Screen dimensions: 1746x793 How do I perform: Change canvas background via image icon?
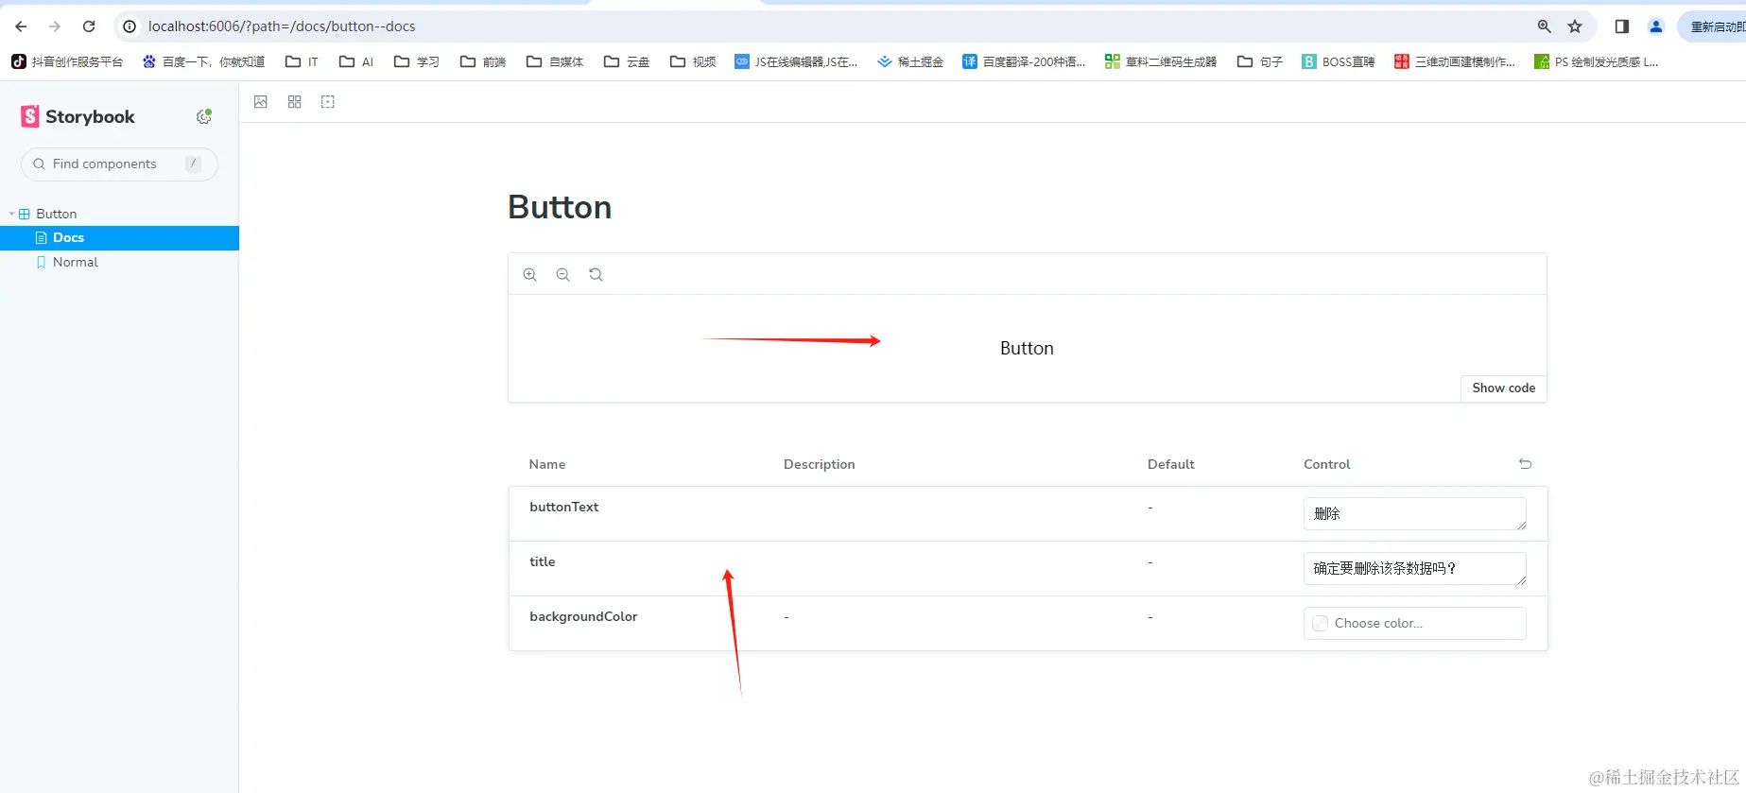click(x=261, y=102)
